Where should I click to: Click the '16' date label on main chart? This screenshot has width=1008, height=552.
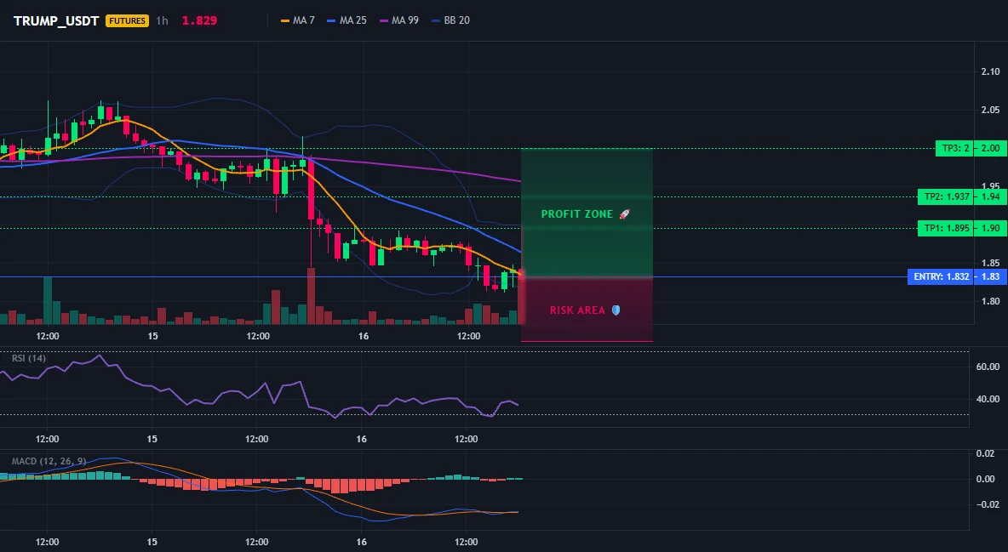[x=364, y=336]
